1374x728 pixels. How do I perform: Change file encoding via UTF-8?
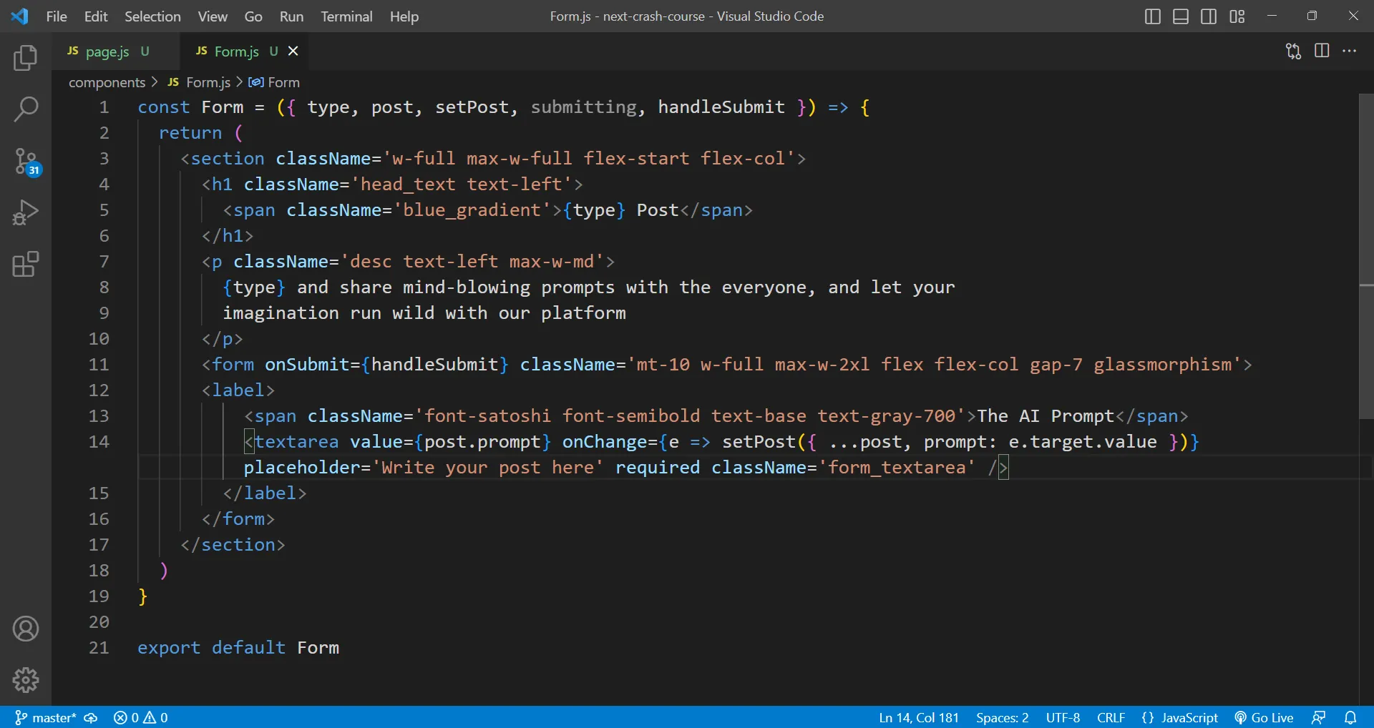pos(1063,717)
